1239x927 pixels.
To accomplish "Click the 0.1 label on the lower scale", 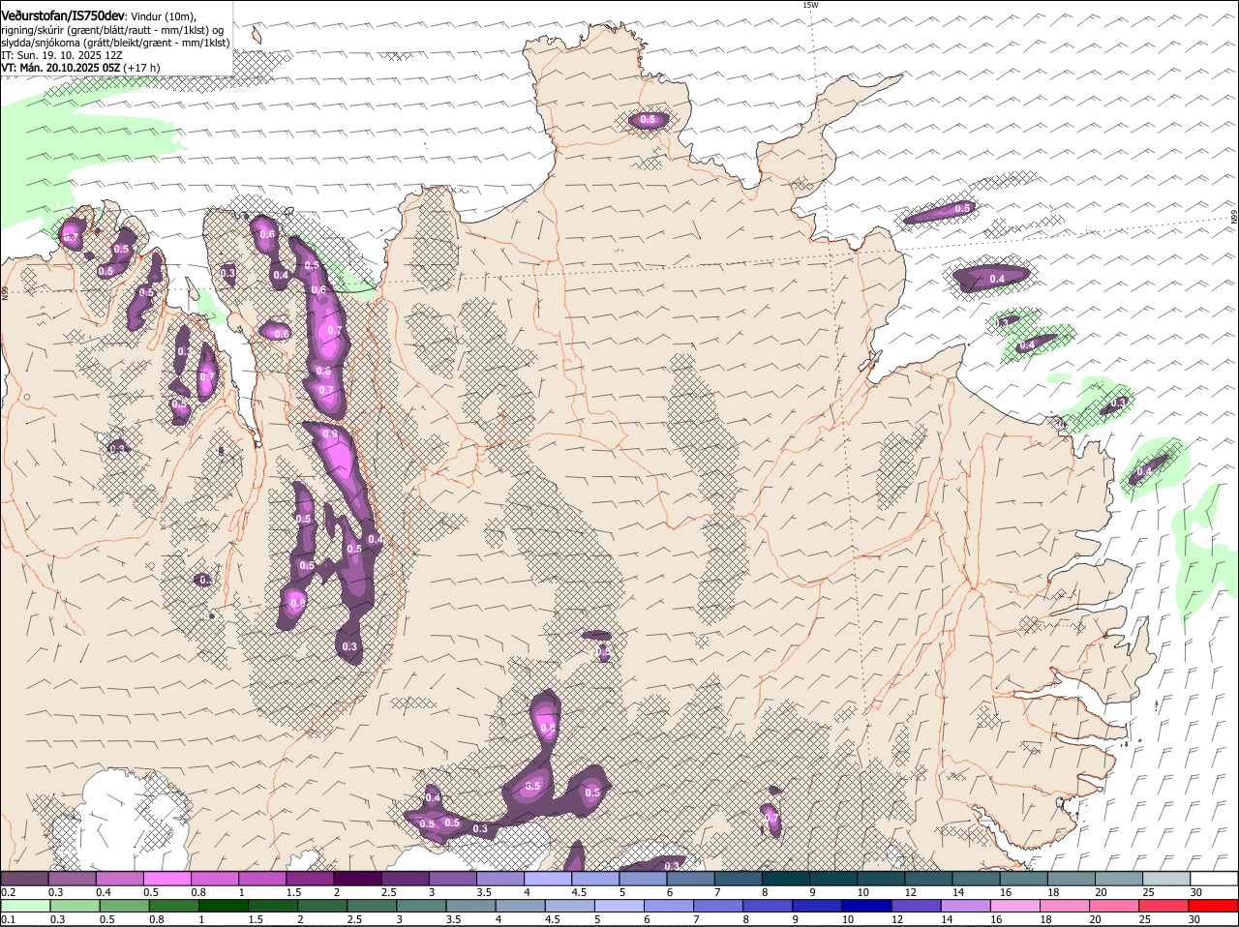I will tap(8, 919).
